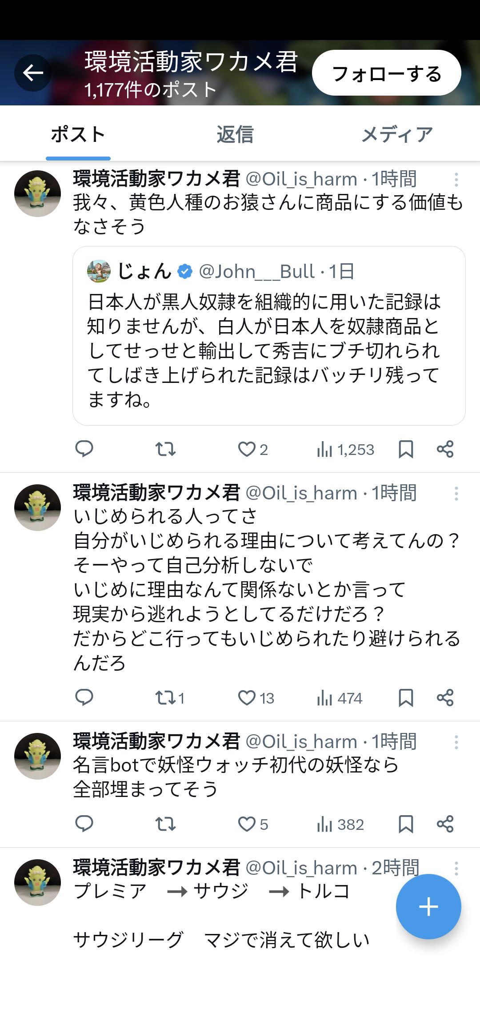Repost the post with 1 repost
Image resolution: width=480 pixels, height=1014 pixels.
pyautogui.click(x=165, y=698)
